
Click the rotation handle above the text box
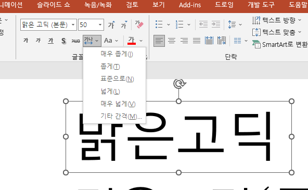(x=179, y=84)
